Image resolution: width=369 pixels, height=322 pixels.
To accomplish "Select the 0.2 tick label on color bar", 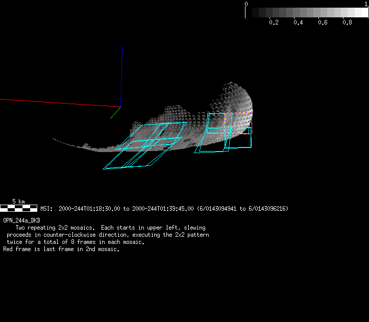I will click(x=274, y=23).
